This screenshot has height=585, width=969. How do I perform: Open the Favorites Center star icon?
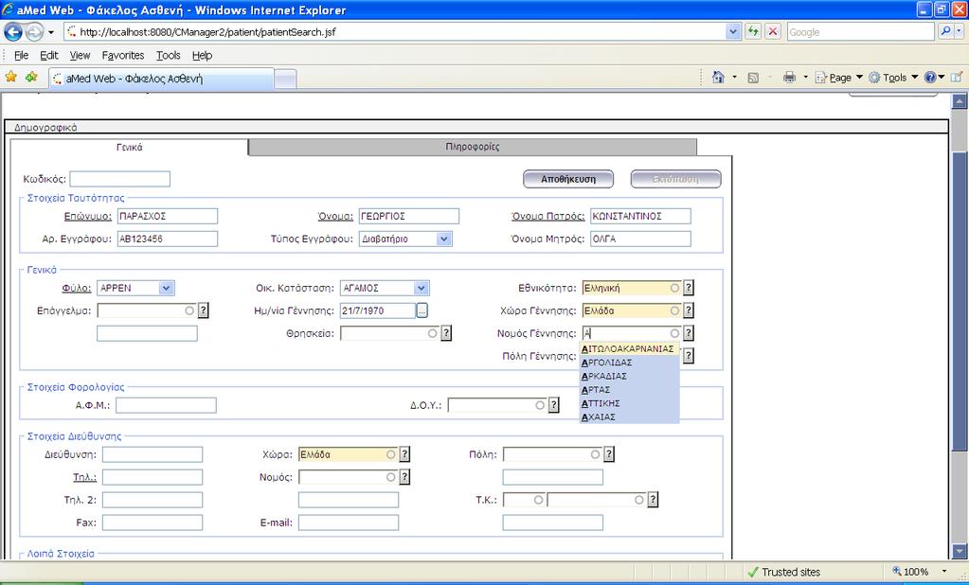[x=11, y=78]
